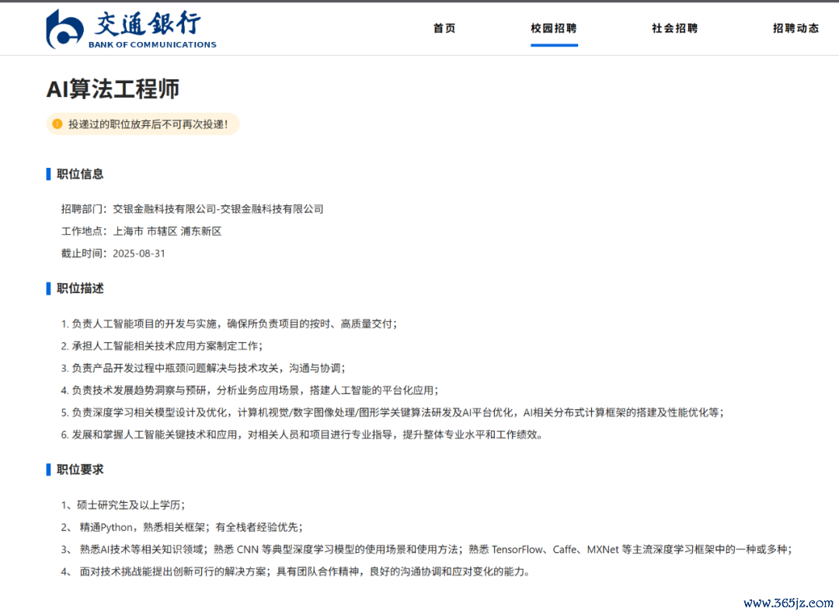Click the 工作地点 上海市 浦东新区 line
Screen dimensions: 839x615
click(x=141, y=232)
